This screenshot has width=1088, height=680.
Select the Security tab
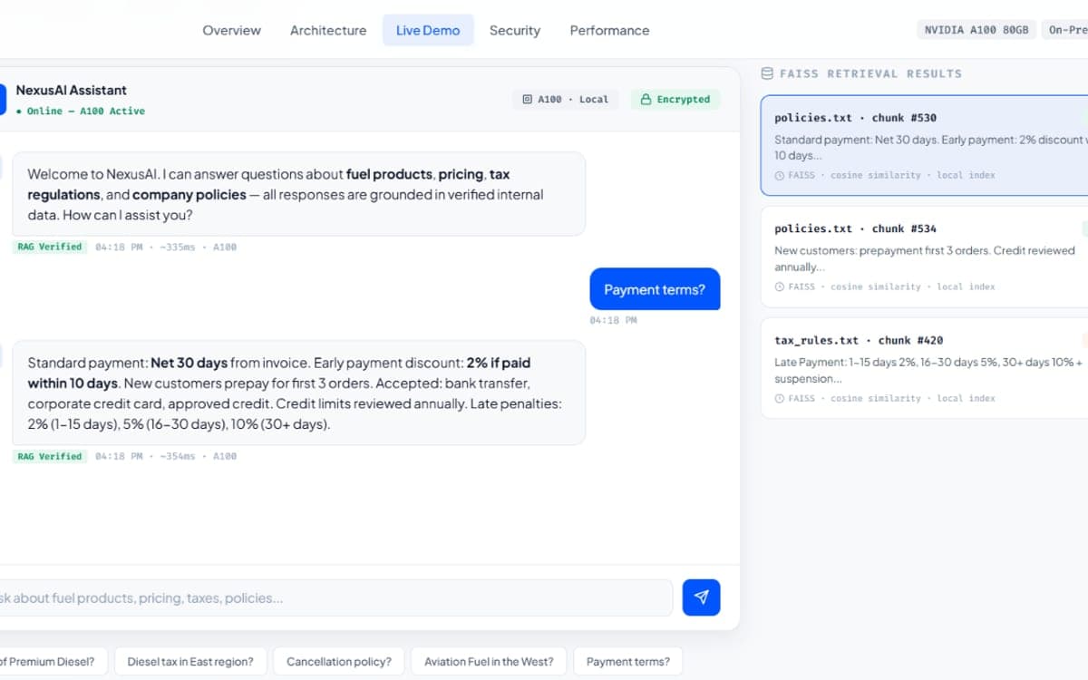click(515, 30)
